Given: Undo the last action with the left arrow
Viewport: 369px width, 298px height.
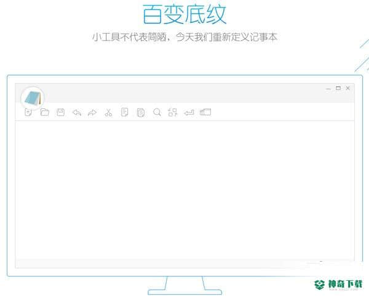Looking at the screenshot, I should point(77,113).
